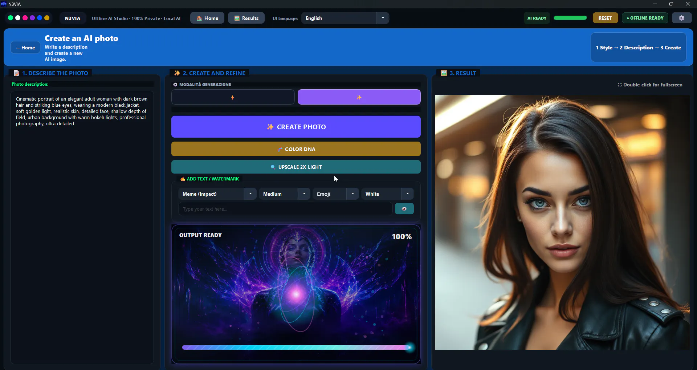Click the sparkle icon beside Create and Refine
697x370 pixels.
(x=177, y=73)
